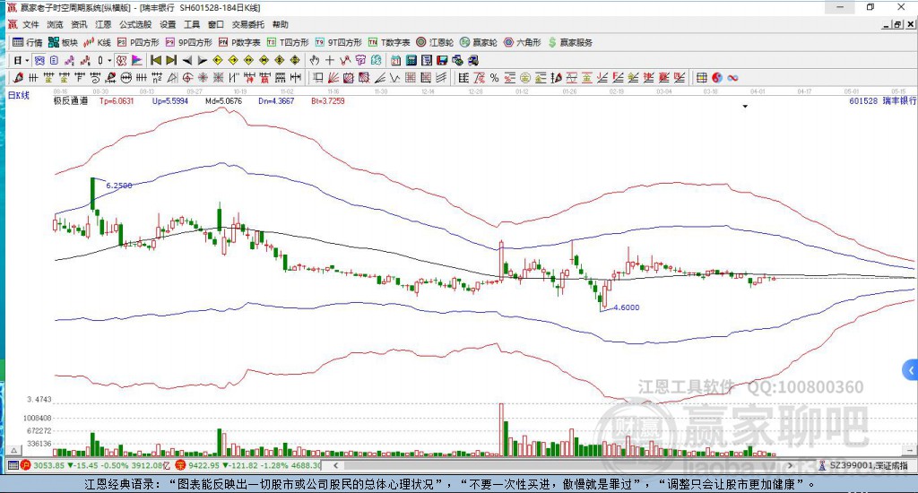Screen dimensions: 918x493
Task: Open the P数字表 number table
Action: 238,42
